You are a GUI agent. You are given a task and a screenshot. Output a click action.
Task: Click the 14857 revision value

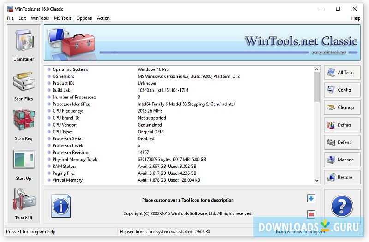[143, 153]
